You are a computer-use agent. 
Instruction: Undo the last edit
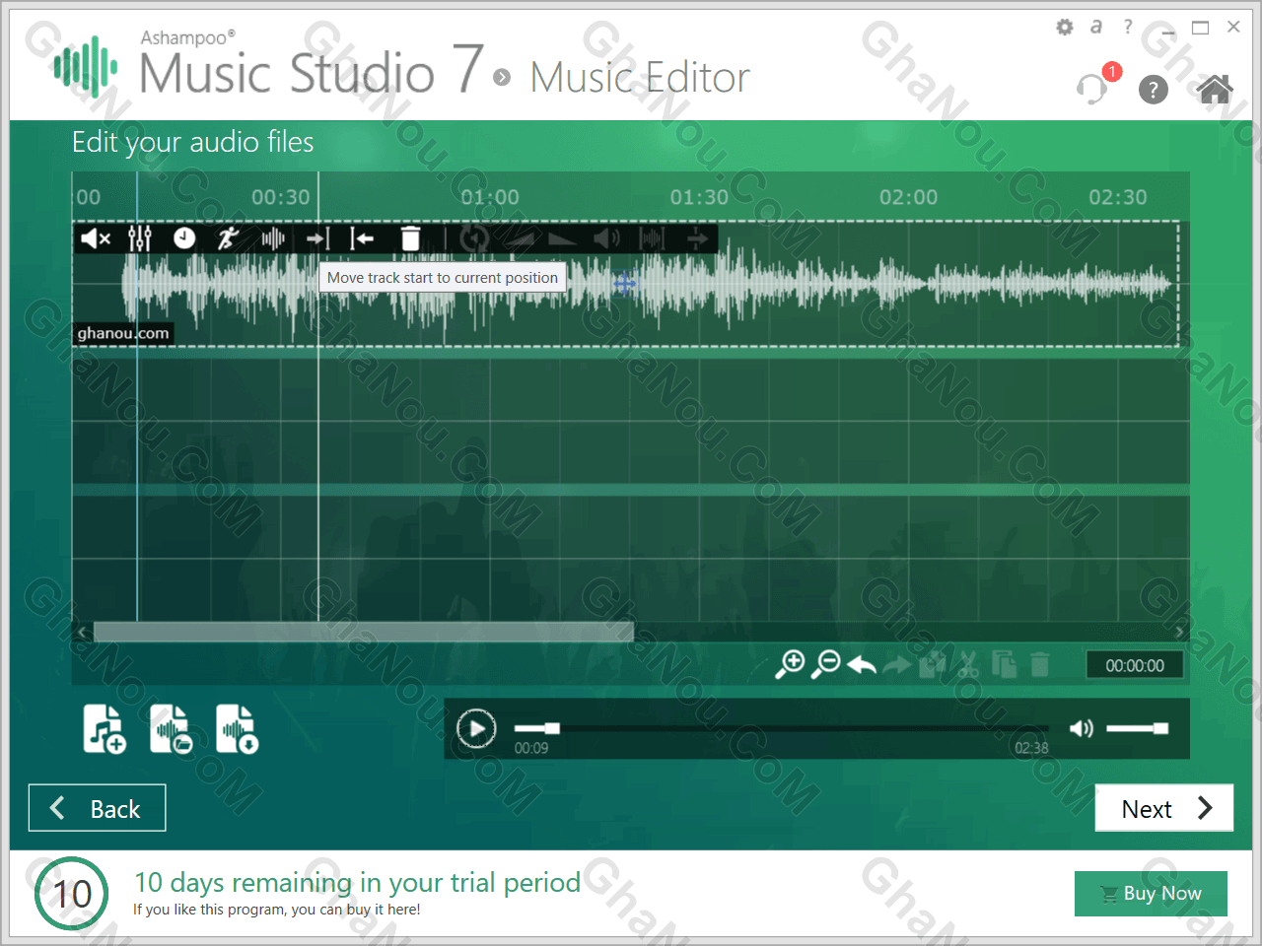click(x=862, y=665)
